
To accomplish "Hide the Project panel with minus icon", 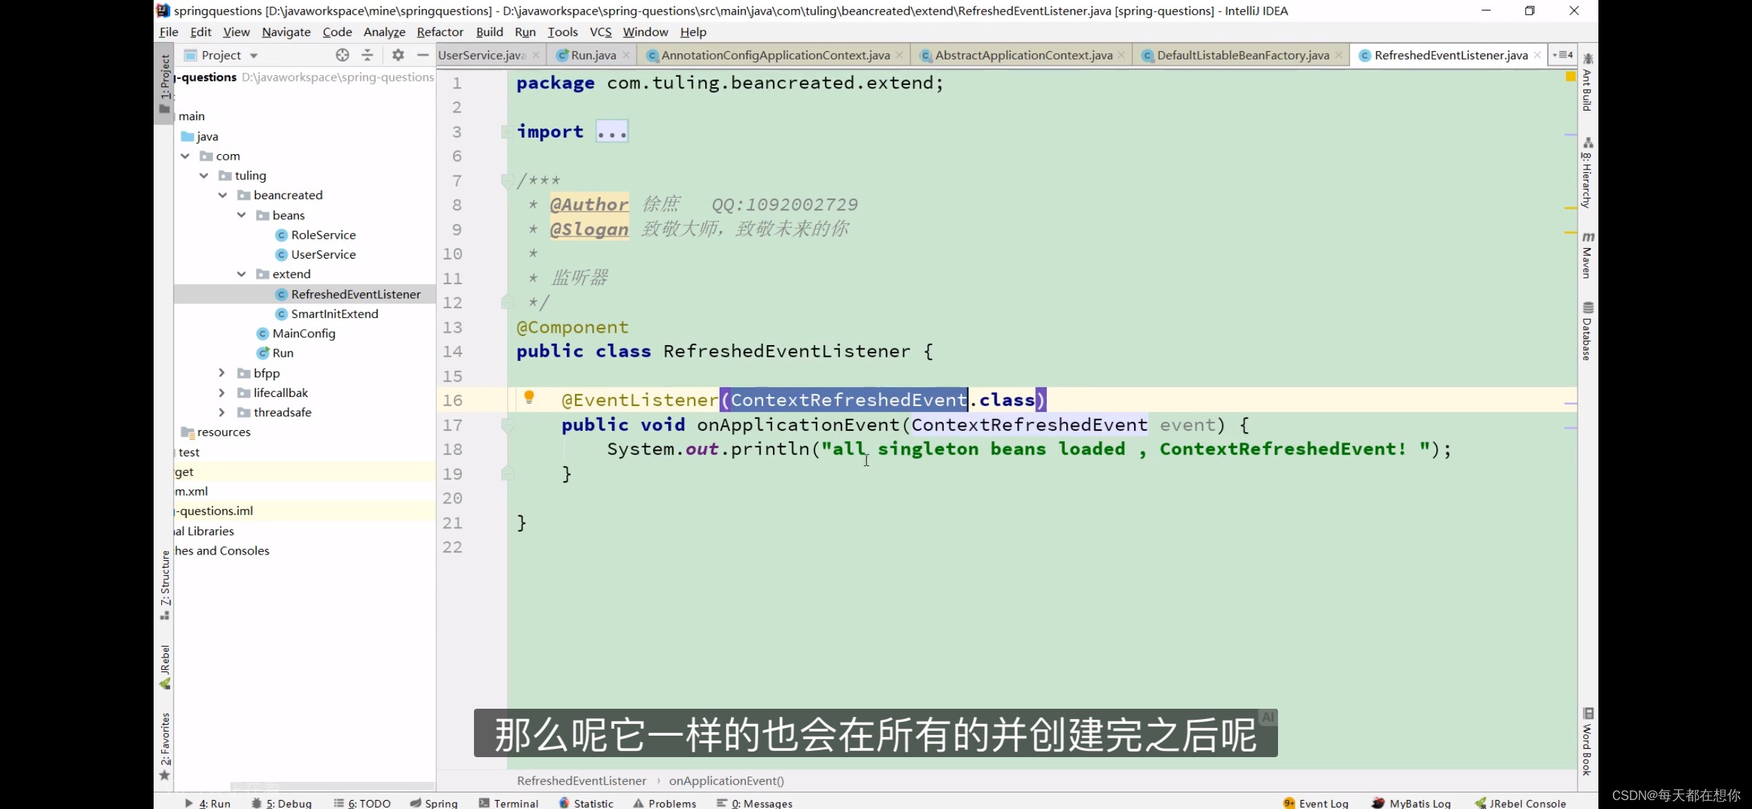I will click(423, 55).
